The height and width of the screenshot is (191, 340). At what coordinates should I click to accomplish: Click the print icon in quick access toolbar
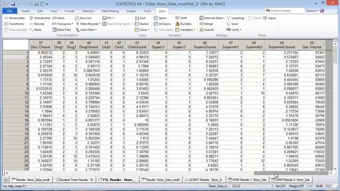(x=36, y=4)
